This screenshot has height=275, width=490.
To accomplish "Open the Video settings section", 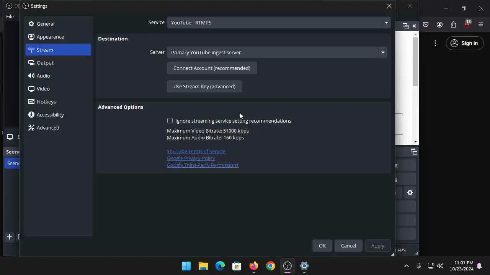I will click(58, 89).
